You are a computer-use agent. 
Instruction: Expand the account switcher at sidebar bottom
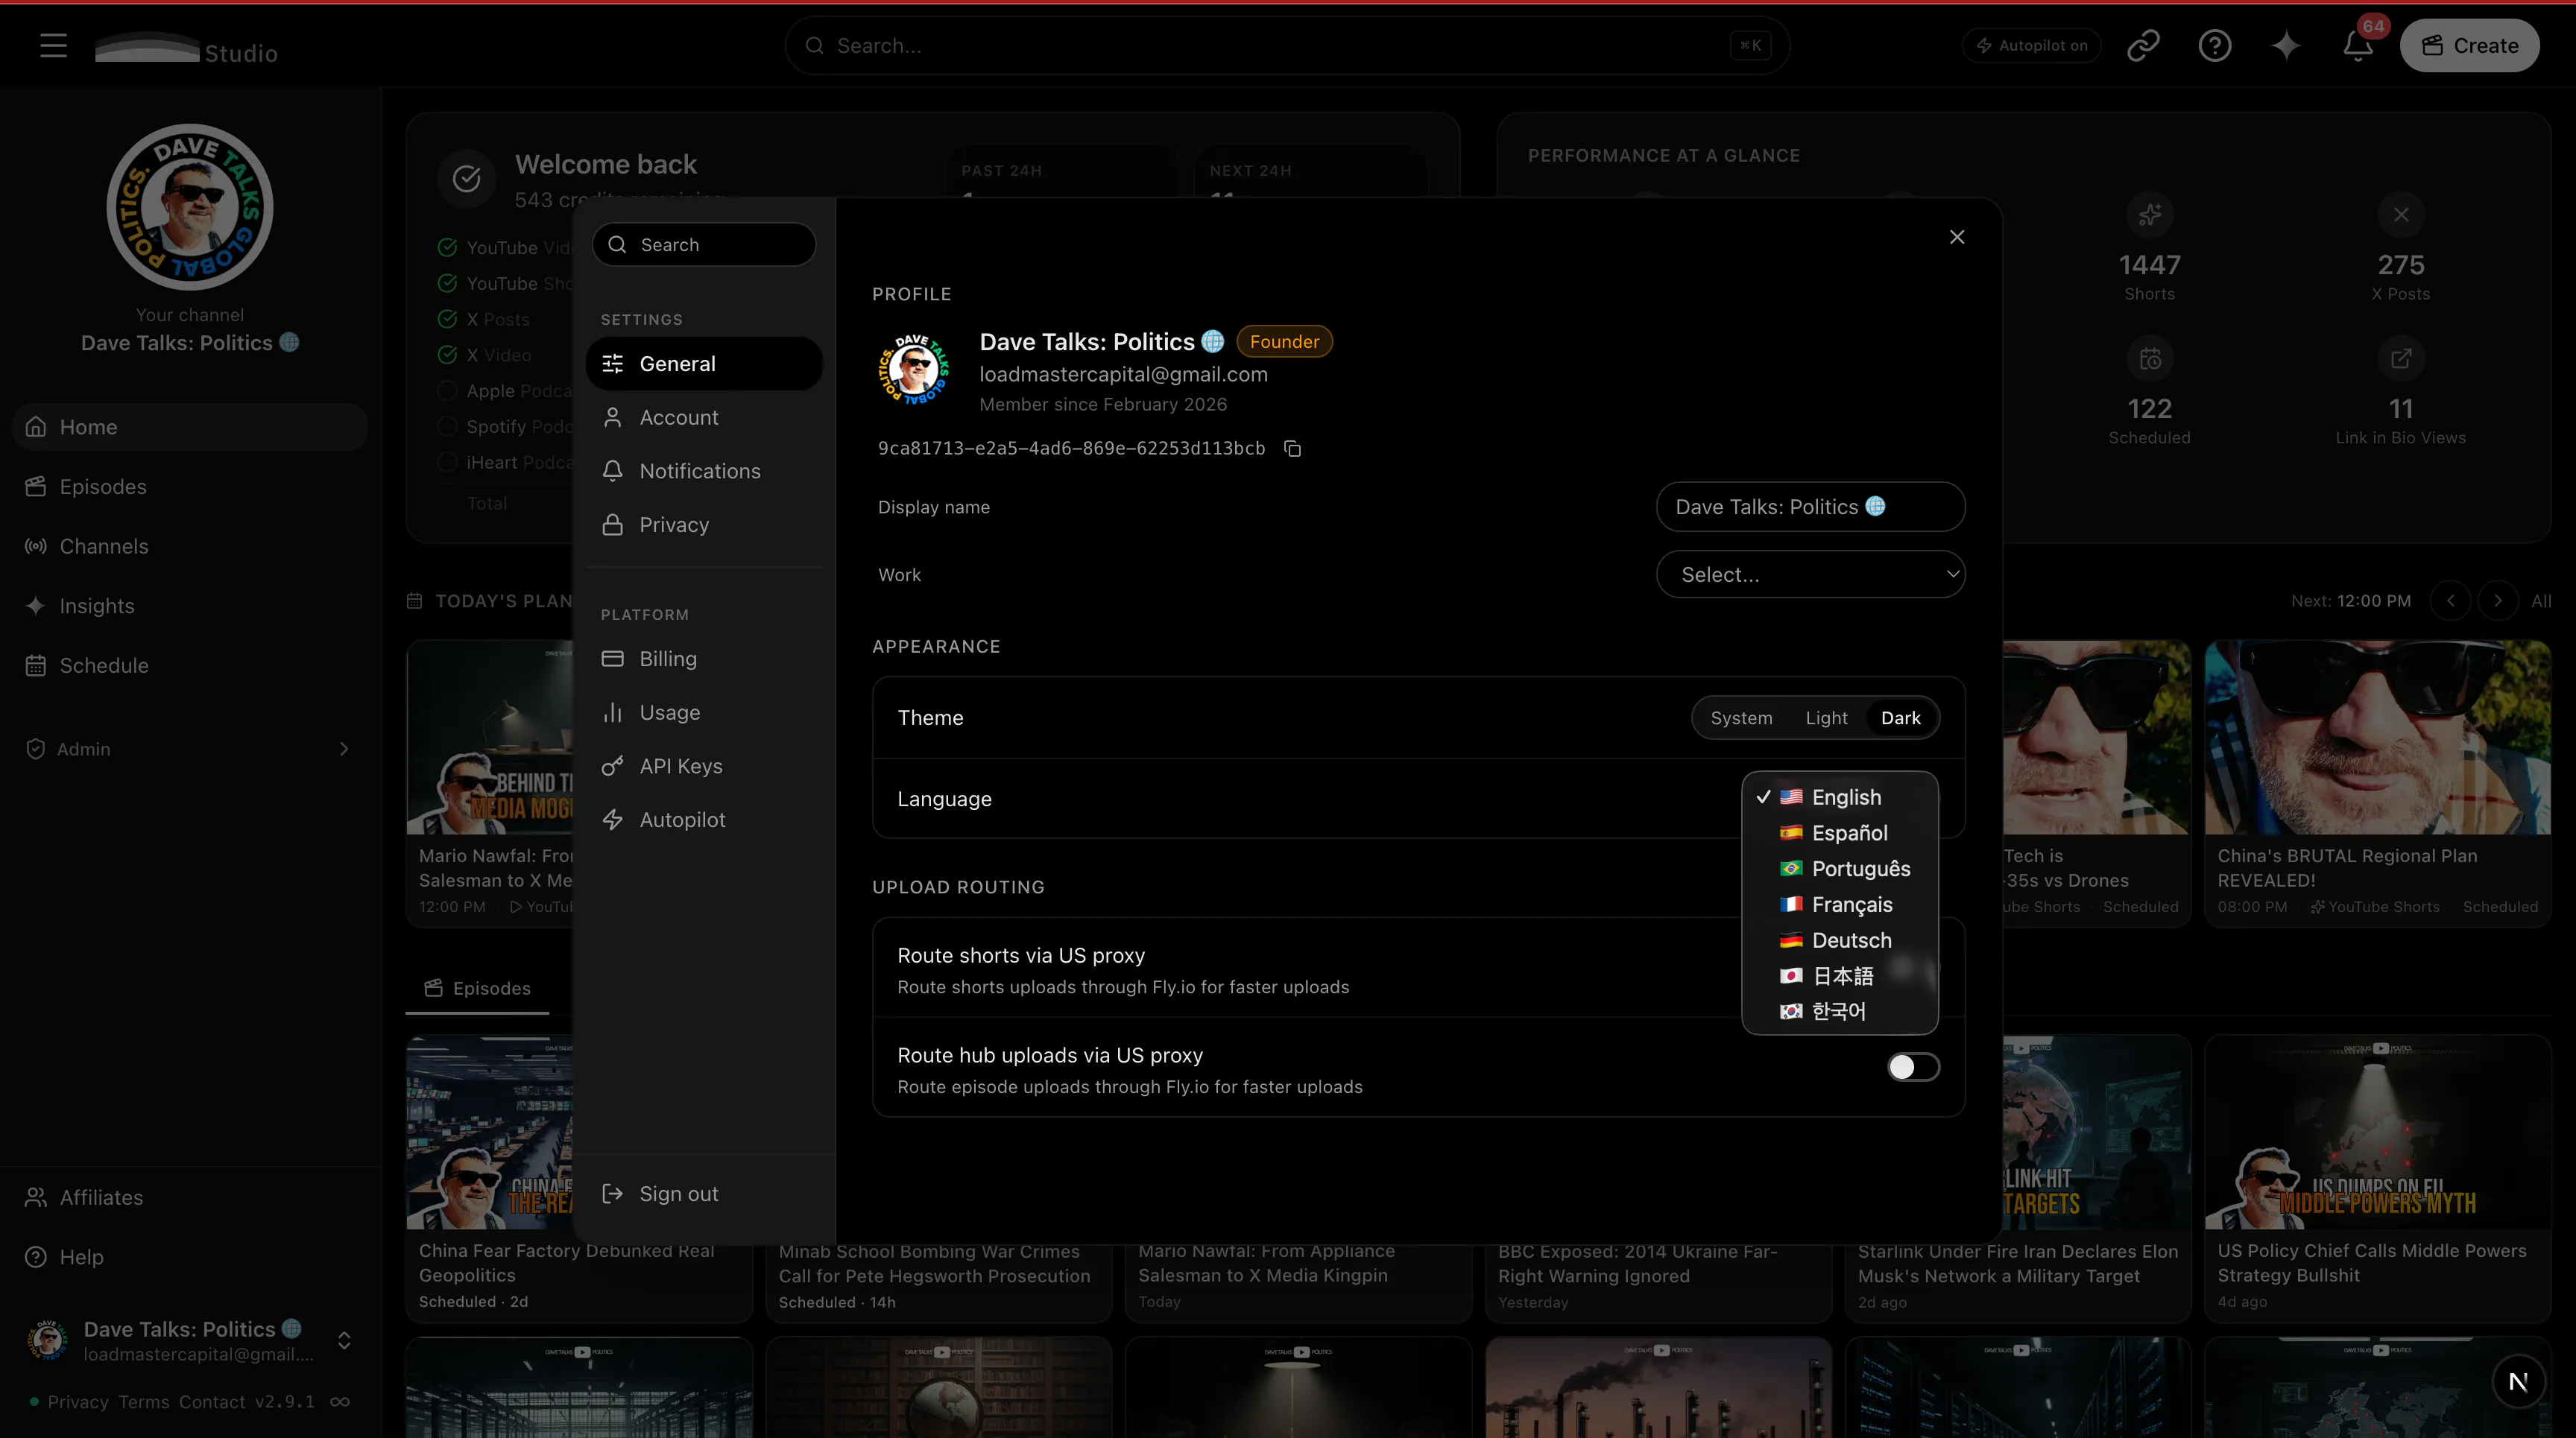coord(344,1340)
